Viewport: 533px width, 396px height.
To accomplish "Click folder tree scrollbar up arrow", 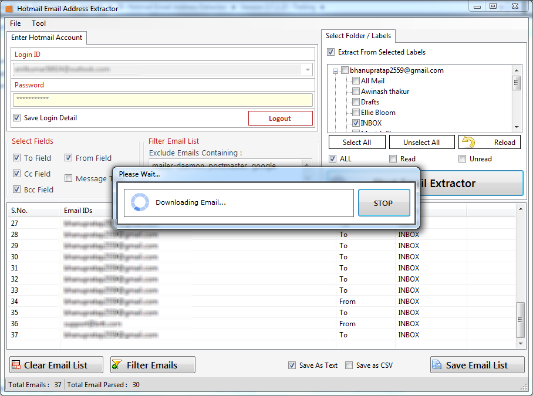I will tap(517, 70).
